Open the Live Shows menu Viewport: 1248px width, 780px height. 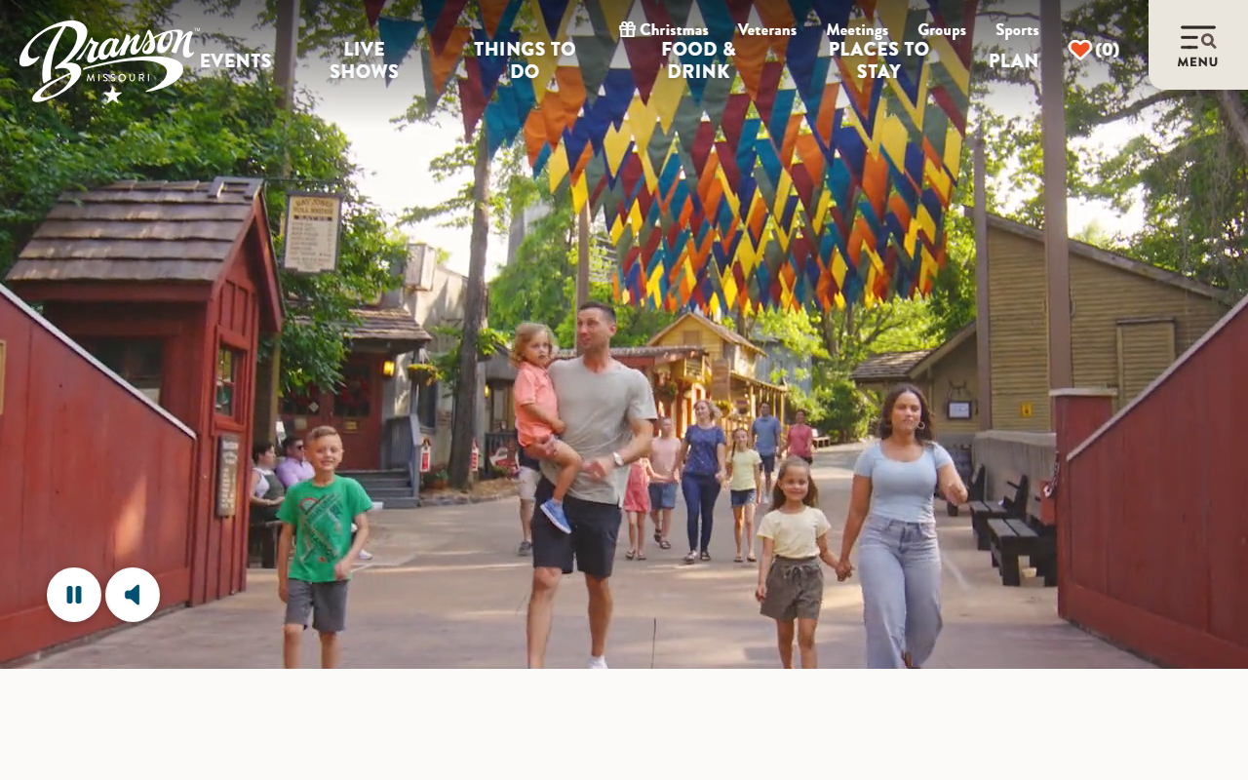(365, 60)
